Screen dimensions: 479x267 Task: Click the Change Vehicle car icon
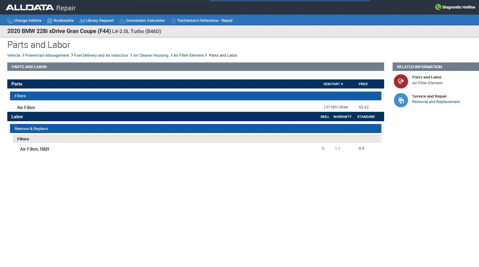pos(10,21)
